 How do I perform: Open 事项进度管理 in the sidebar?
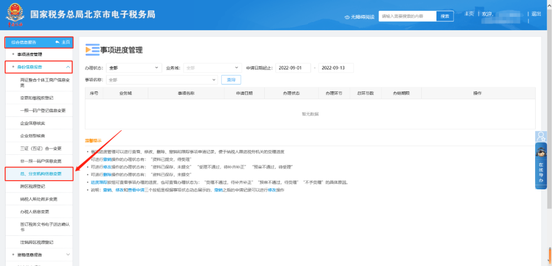[x=30, y=55]
